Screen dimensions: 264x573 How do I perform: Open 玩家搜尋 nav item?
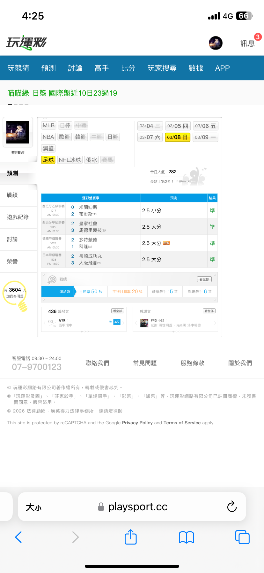pyautogui.click(x=162, y=68)
